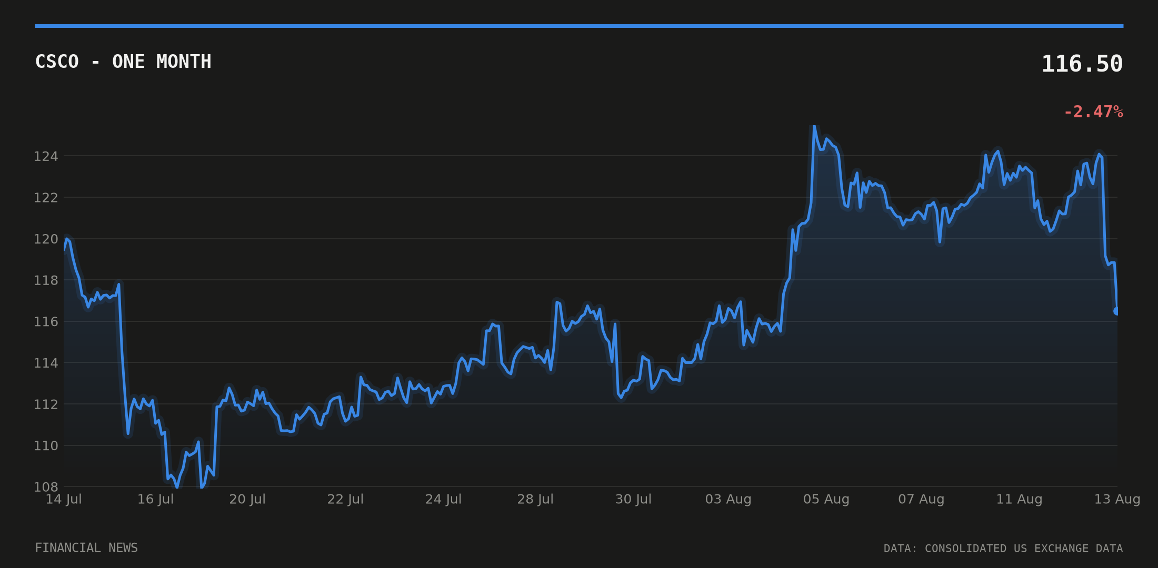The width and height of the screenshot is (1158, 568).
Task: Click the last data point marker on the line
Action: 1116,311
